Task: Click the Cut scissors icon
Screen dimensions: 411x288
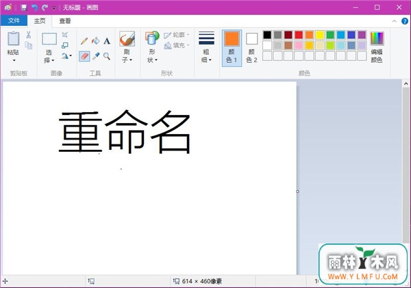Action: point(28,35)
